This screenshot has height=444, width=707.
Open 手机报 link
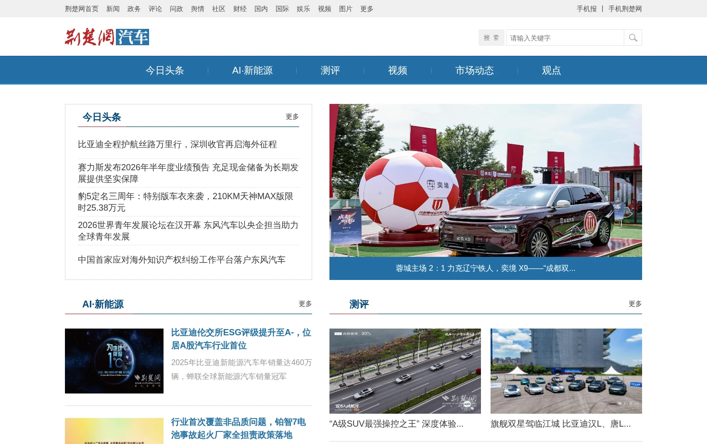click(587, 9)
